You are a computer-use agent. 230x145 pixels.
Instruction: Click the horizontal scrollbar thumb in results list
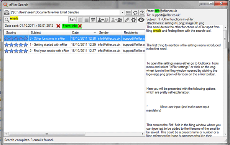click(47, 134)
